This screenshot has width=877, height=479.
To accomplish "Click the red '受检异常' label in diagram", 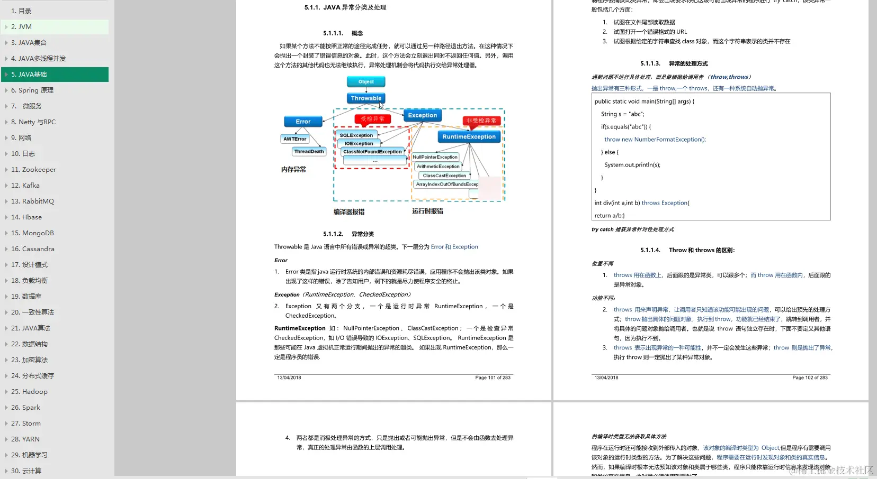I will point(373,119).
